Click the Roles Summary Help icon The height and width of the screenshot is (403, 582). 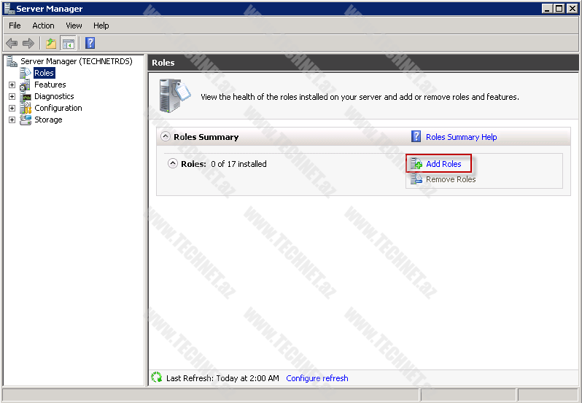click(x=416, y=136)
